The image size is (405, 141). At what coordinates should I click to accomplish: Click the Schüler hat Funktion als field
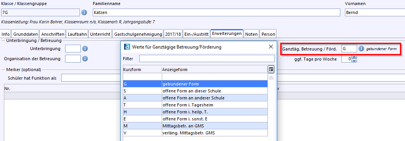91,78
